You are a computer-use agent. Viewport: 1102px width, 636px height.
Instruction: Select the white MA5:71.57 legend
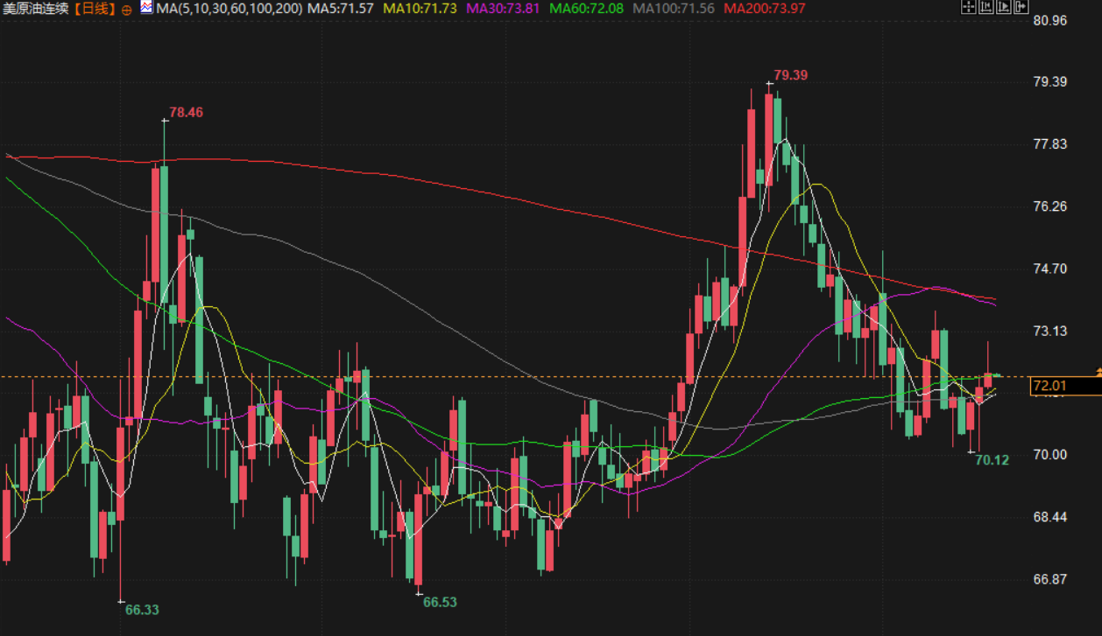342,9
